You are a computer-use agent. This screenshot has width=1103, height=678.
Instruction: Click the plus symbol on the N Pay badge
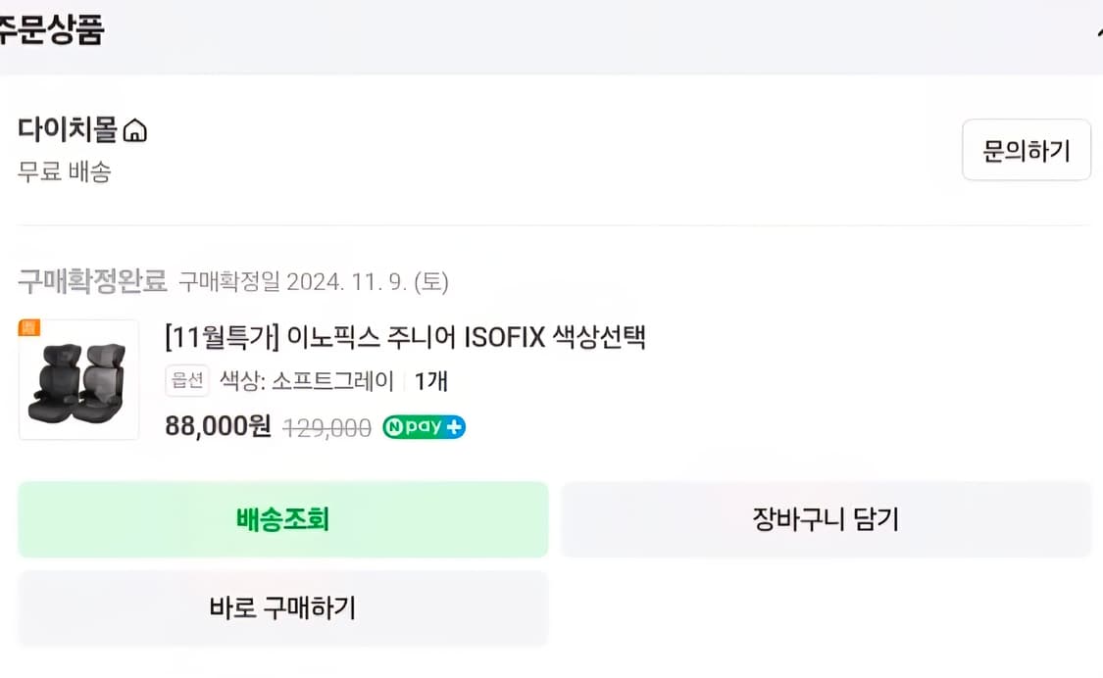pyautogui.click(x=454, y=427)
